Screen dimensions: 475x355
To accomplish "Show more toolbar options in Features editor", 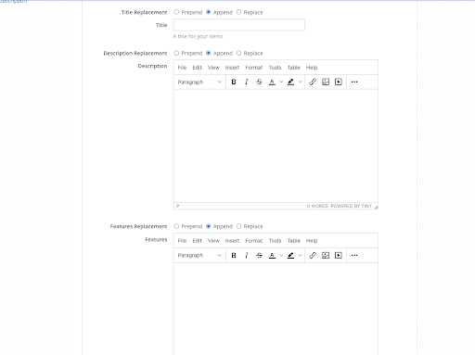I will [x=354, y=255].
